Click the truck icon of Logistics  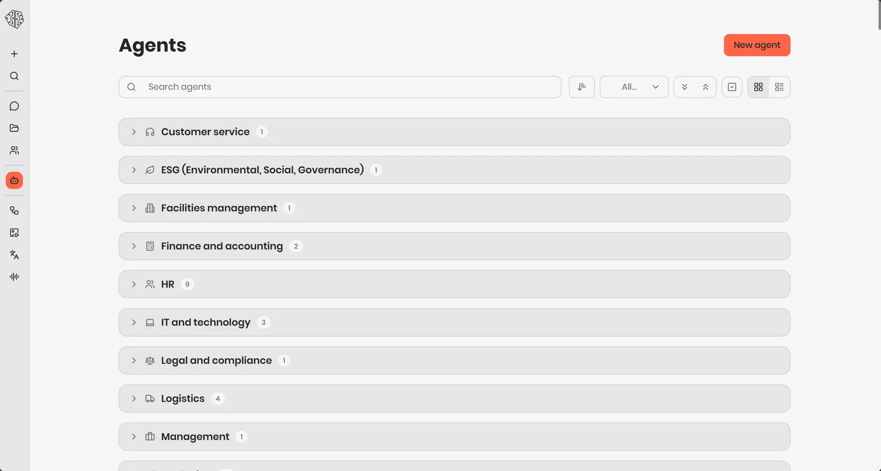point(150,398)
